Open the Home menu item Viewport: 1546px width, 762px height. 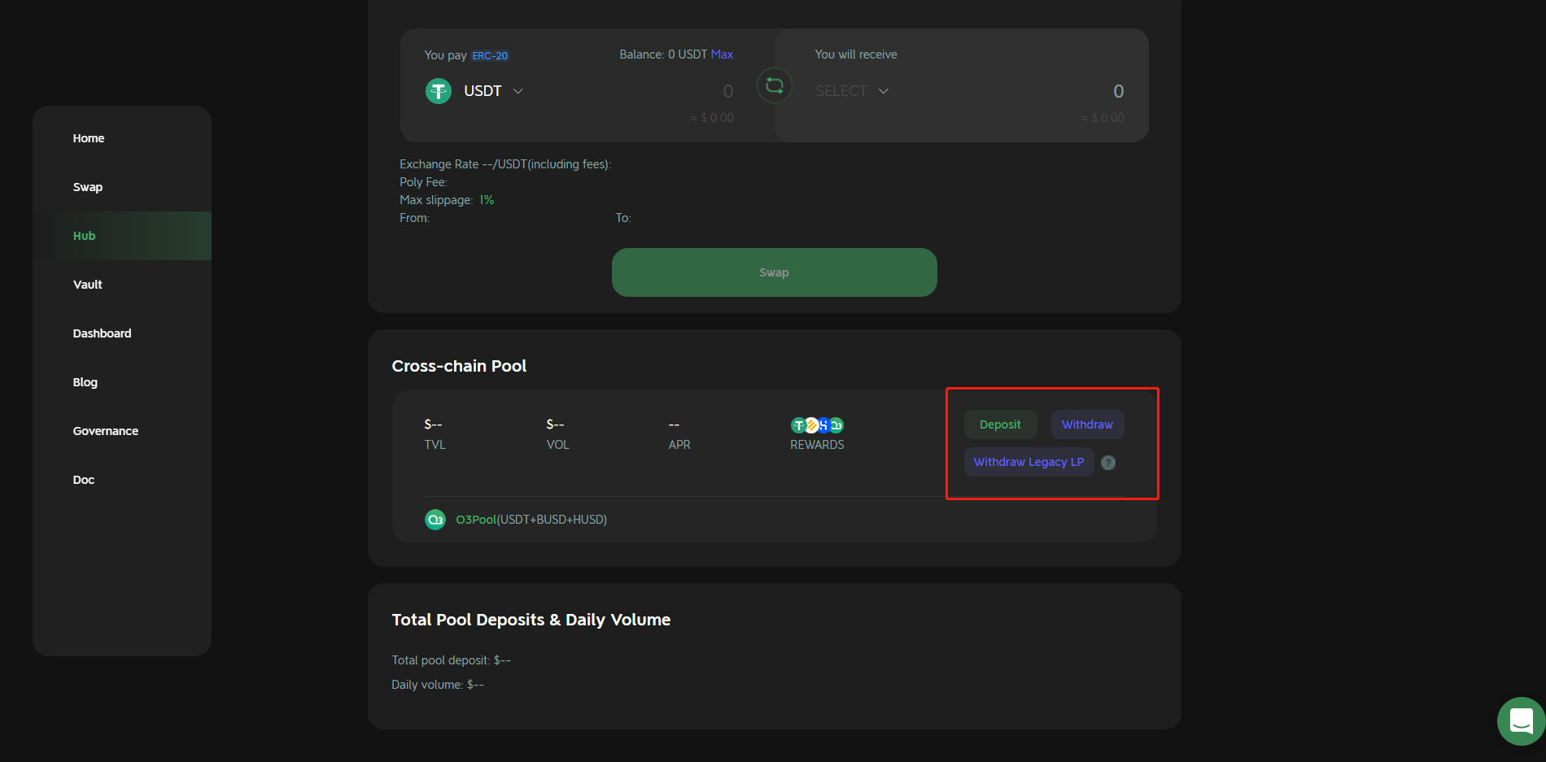tap(89, 138)
